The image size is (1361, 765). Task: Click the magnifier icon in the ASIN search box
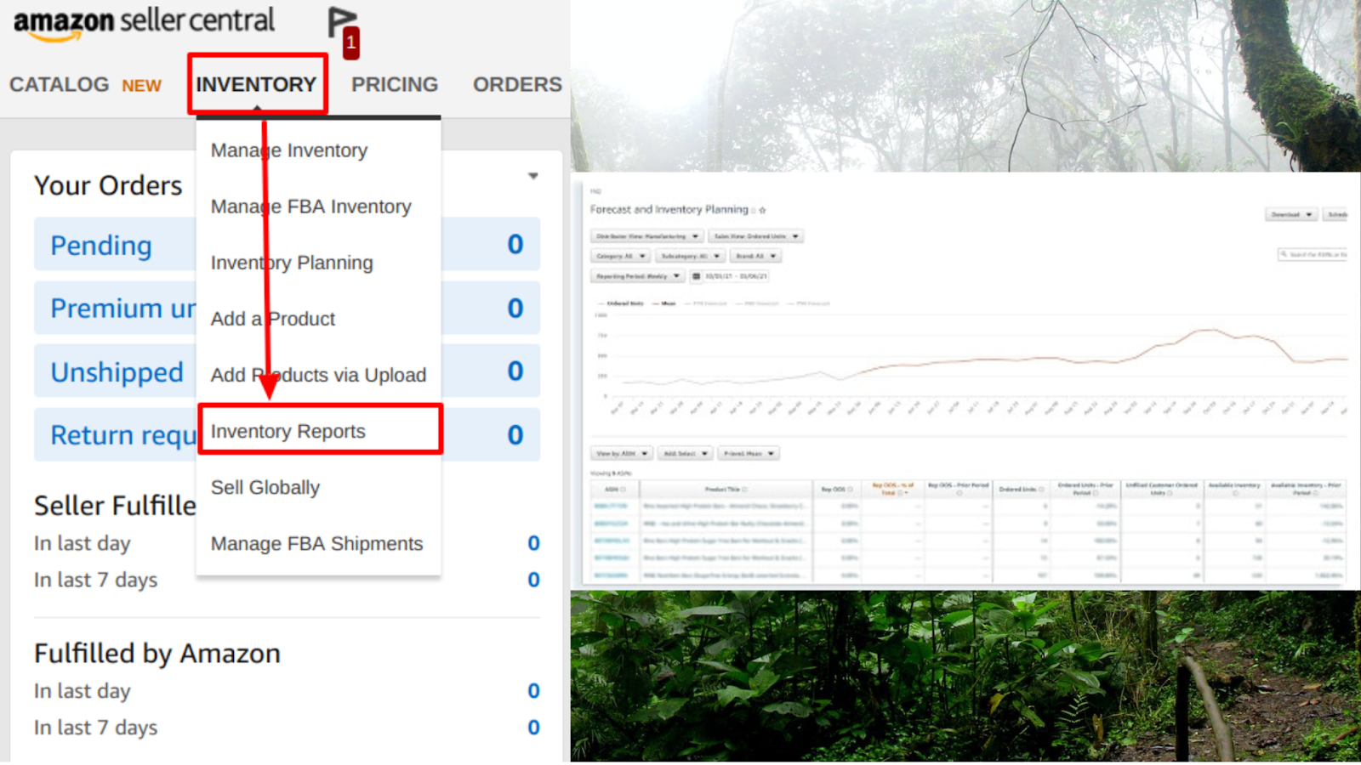pos(1284,255)
